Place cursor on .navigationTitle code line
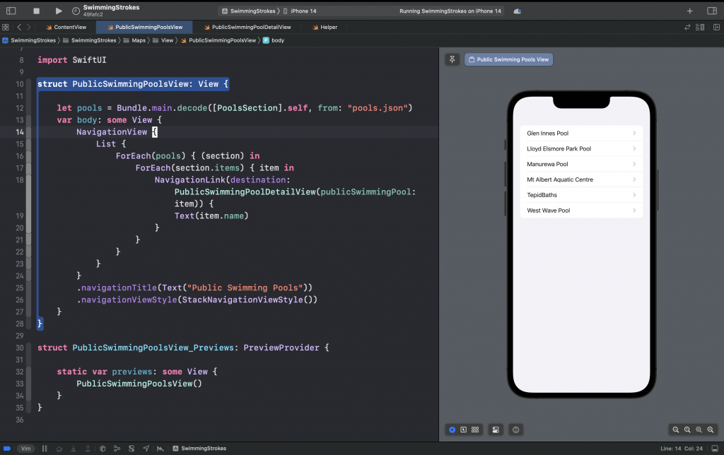724x455 pixels. [x=194, y=288]
